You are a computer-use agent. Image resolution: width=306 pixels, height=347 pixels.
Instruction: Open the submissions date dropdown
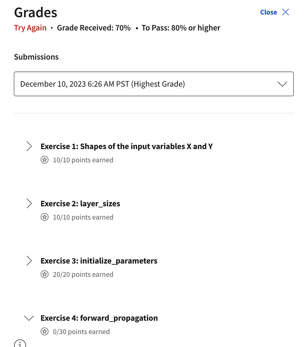153,84
